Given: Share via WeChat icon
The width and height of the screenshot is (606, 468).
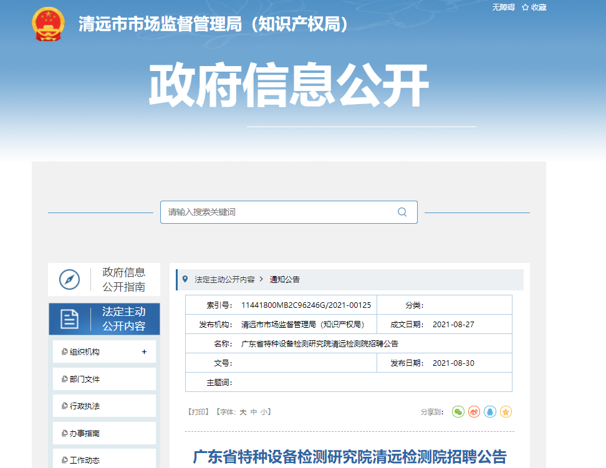Looking at the screenshot, I should (x=458, y=412).
